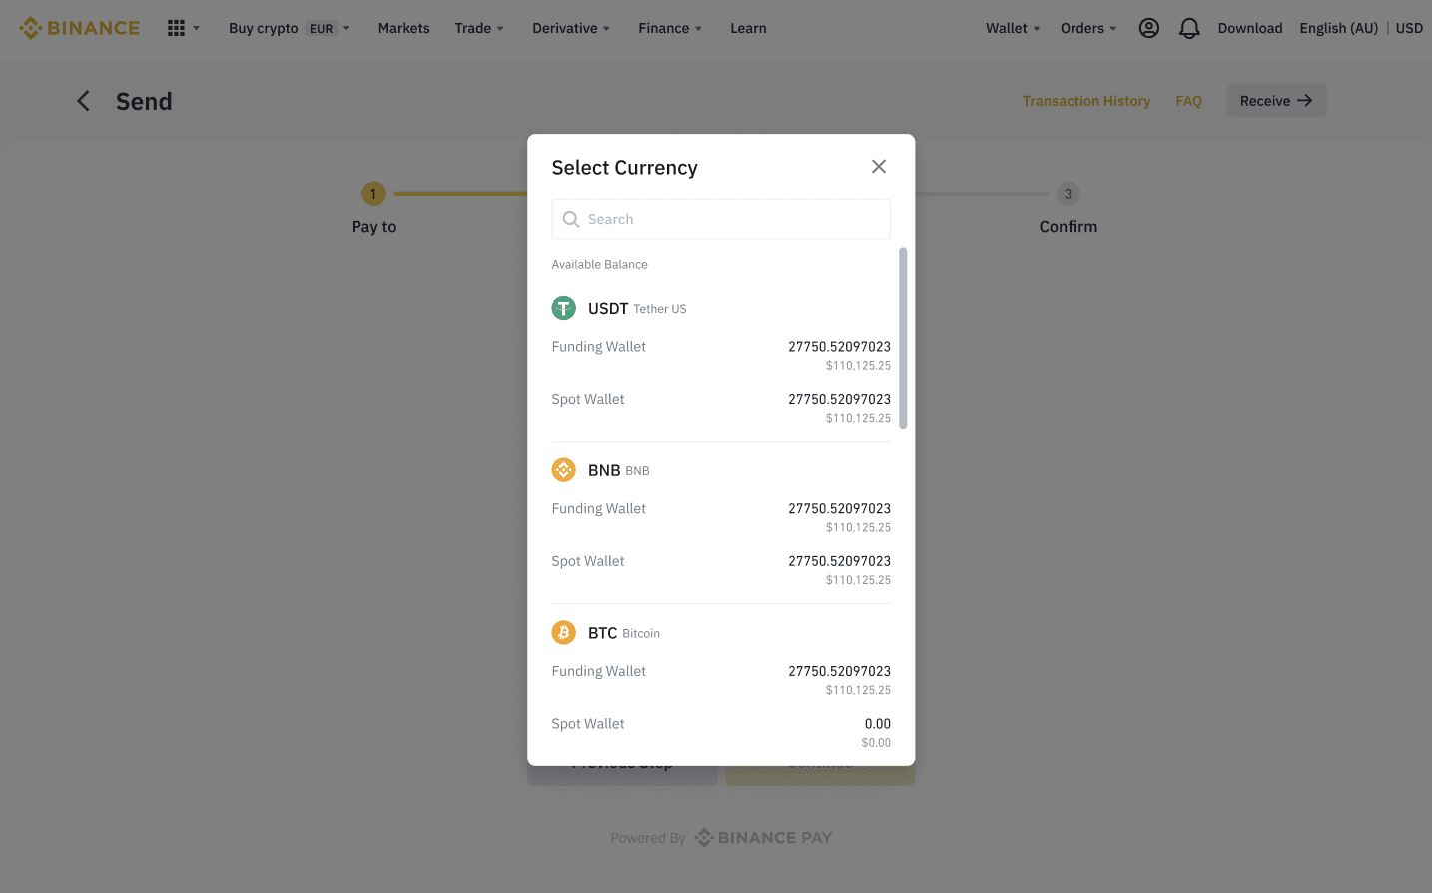Click the Binance logo in header
The image size is (1432, 893).
pos(80,28)
